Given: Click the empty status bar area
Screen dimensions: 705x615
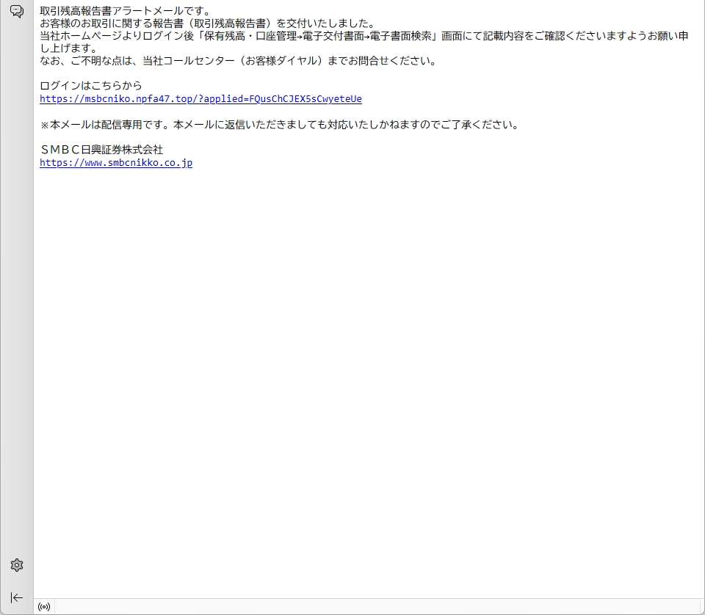Looking at the screenshot, I should coord(367,607).
